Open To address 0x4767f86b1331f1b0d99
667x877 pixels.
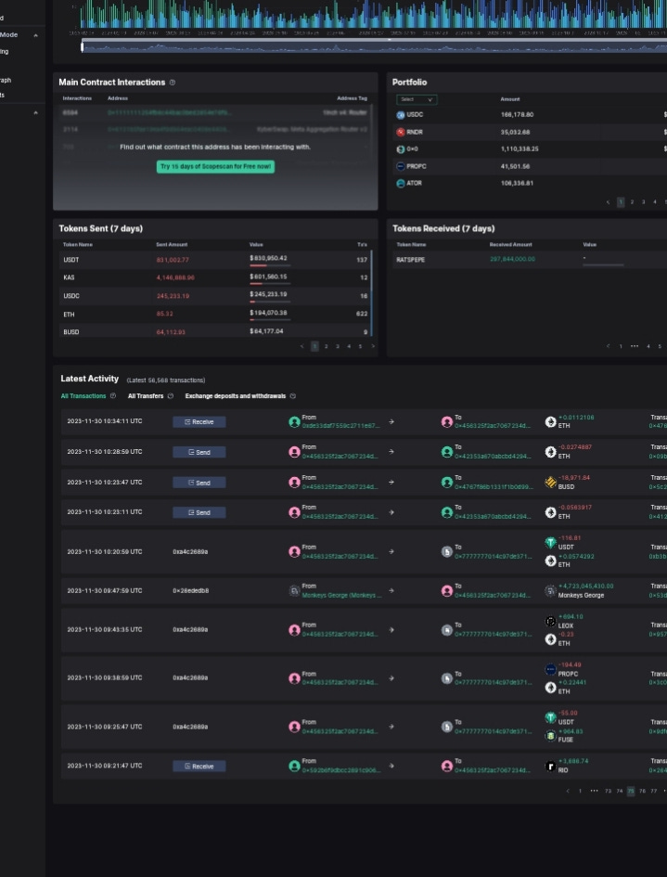point(494,487)
